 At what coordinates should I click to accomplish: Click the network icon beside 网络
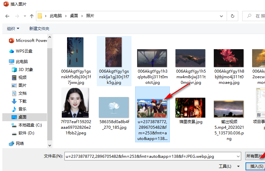12,144
